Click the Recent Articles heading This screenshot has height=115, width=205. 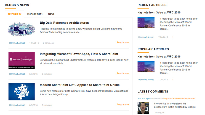click(x=152, y=5)
